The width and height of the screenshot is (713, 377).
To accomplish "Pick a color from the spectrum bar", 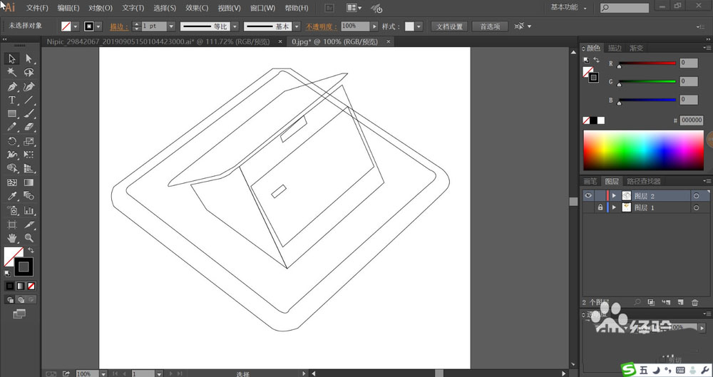I will 643,150.
